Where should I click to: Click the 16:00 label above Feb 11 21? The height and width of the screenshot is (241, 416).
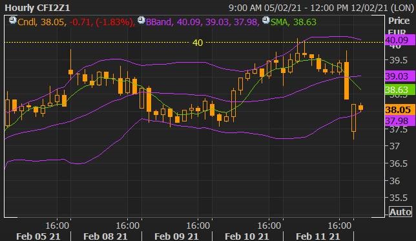pos(340,226)
